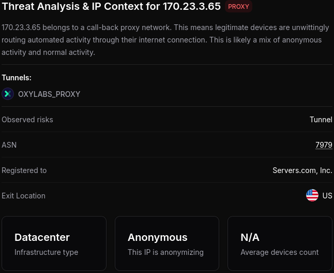Click the OXYLABS_PROXY tunnel name

[x=49, y=94]
